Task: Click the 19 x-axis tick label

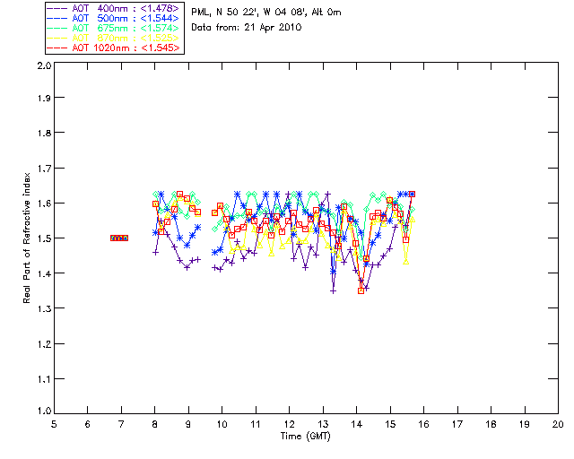Action: [525, 424]
